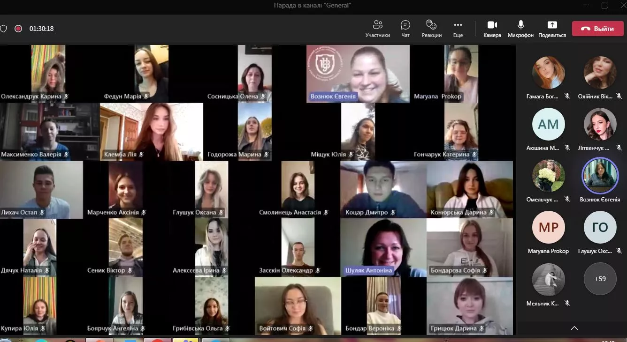Toggle the Камера camera

click(492, 29)
